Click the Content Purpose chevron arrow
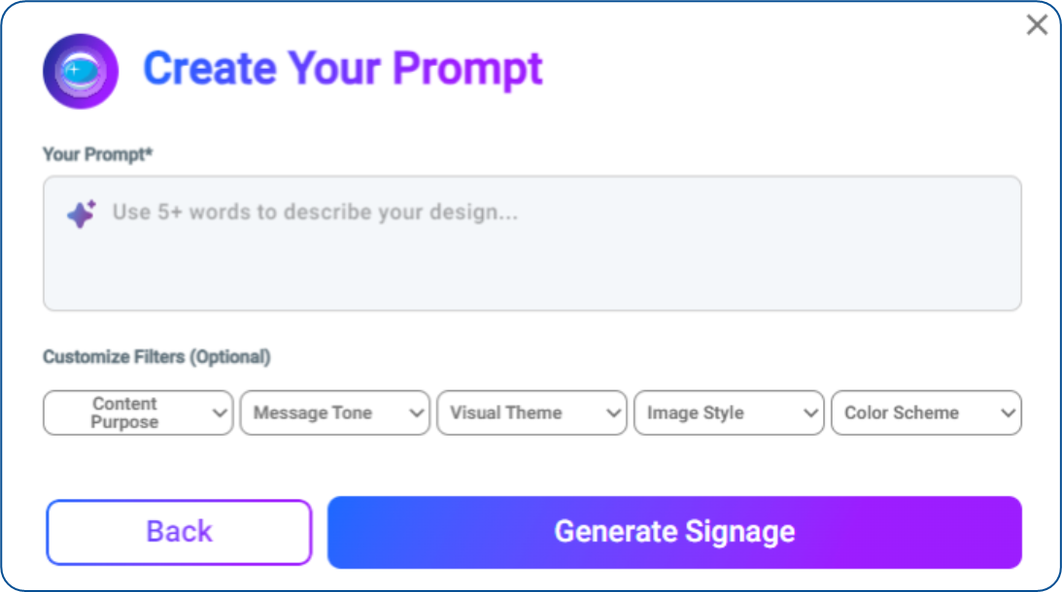Viewport: 1062px width, 592px height. [x=219, y=412]
